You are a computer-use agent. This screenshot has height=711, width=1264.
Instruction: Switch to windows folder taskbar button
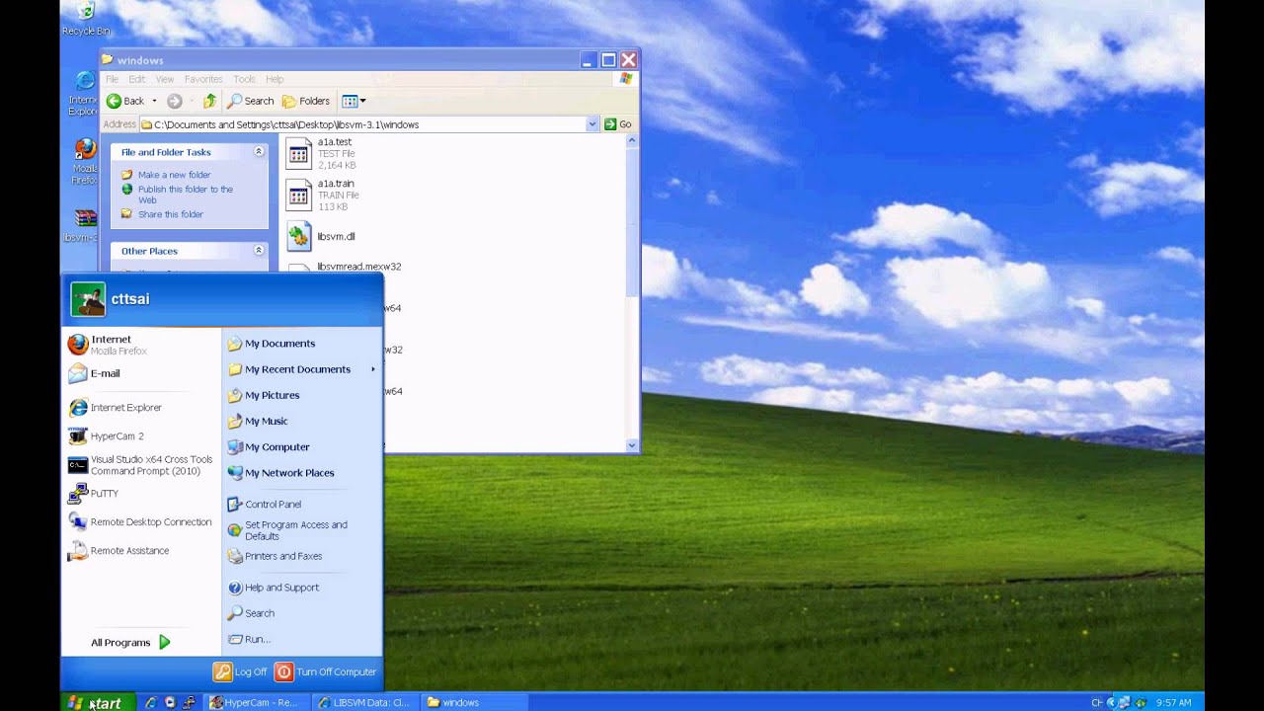tap(473, 703)
